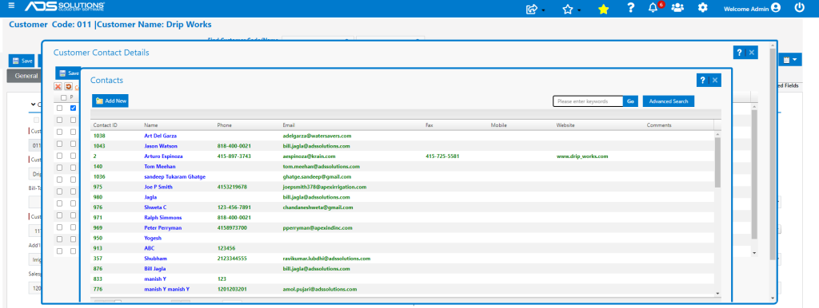Open help in the Contacts dialog

[x=702, y=81]
